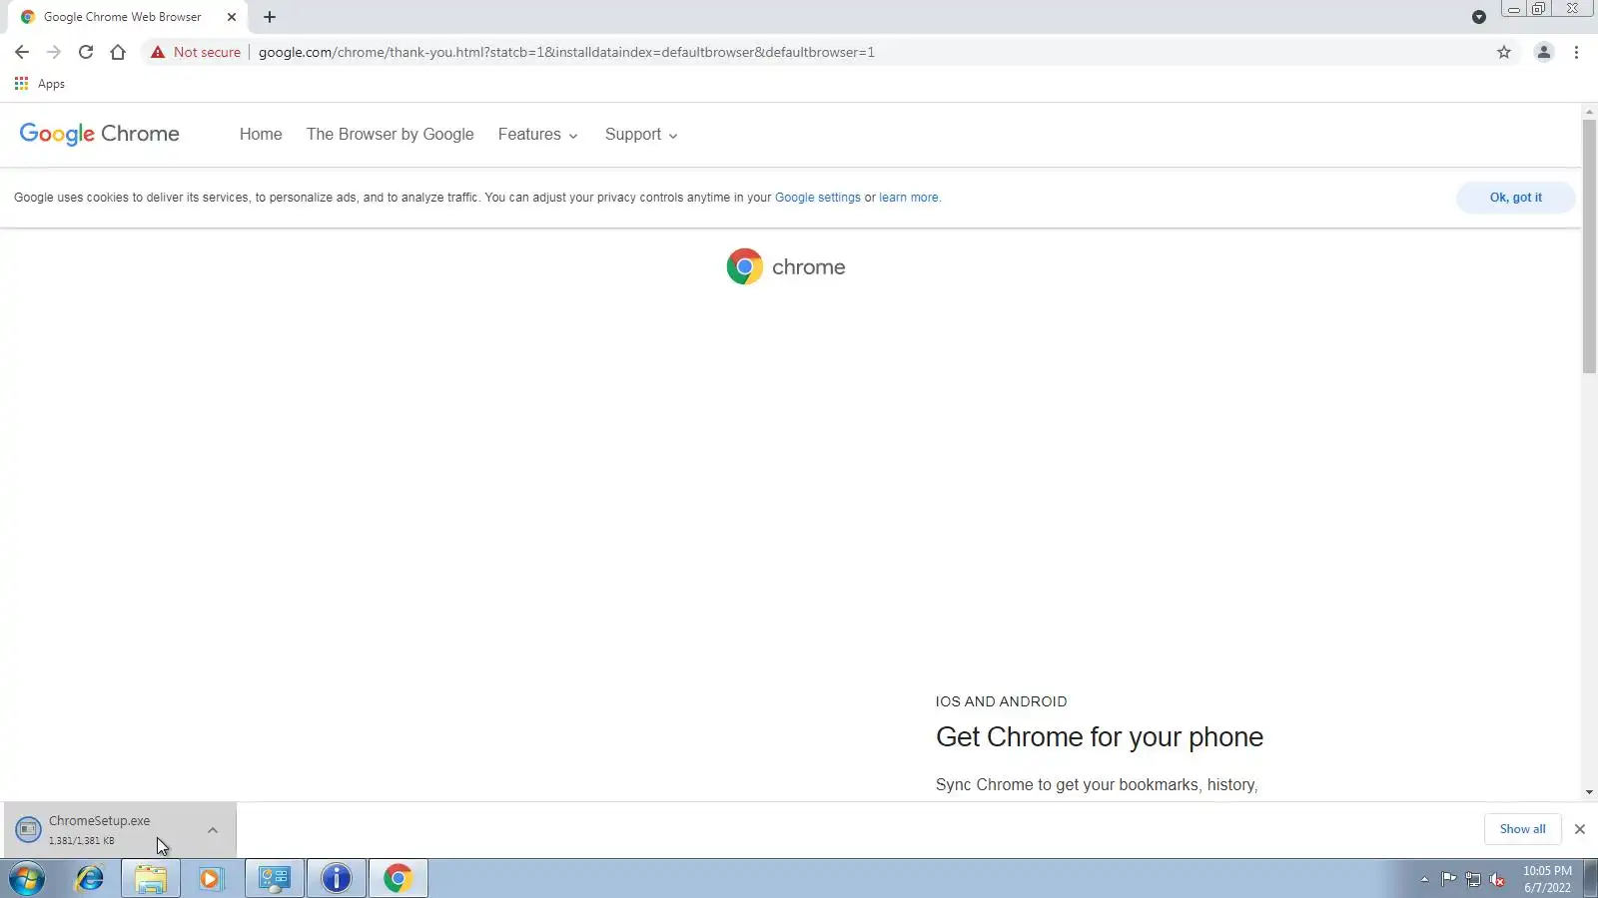Click the page vertical scrollbar thumb

pyautogui.click(x=1589, y=246)
